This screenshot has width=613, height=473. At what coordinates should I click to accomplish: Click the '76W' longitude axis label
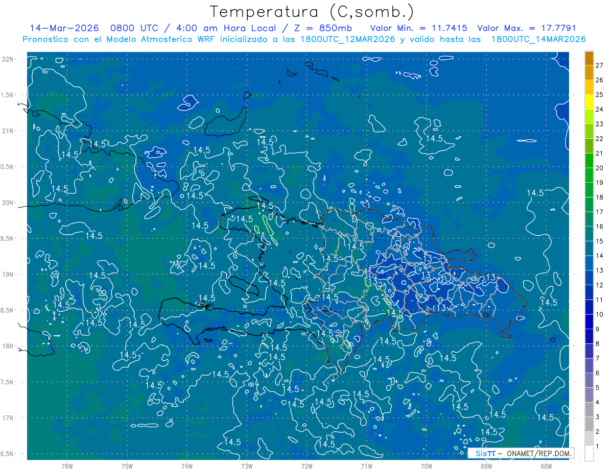click(x=67, y=466)
